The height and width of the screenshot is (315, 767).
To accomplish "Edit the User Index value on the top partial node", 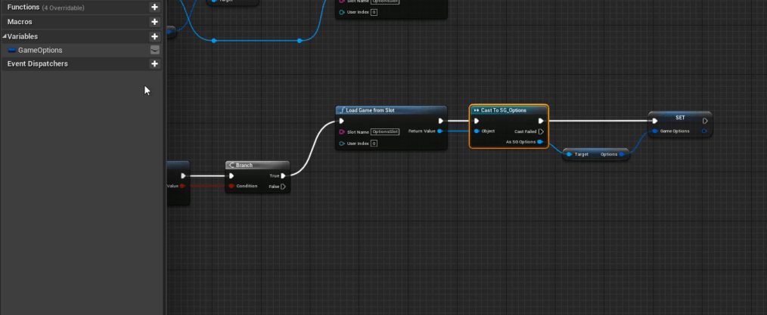I will (x=374, y=12).
